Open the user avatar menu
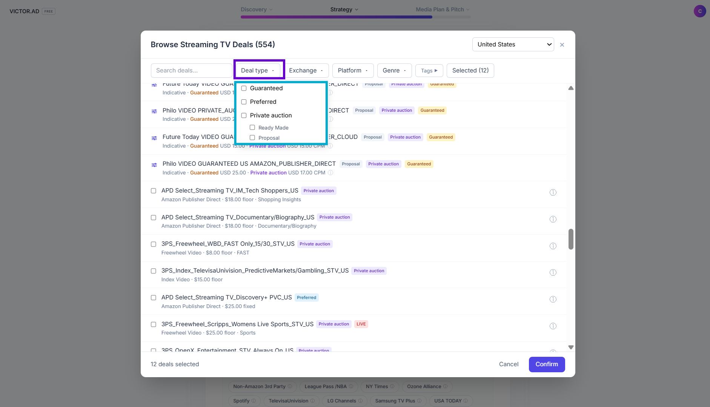Viewport: 710px width, 407px height. pyautogui.click(x=700, y=11)
